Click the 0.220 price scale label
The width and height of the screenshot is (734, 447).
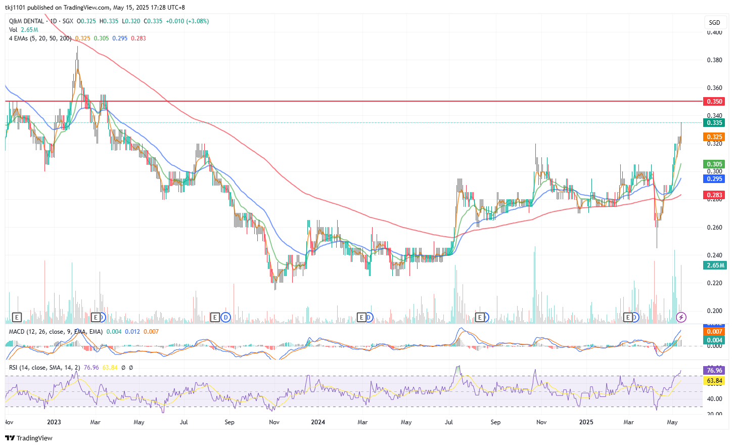[x=714, y=283]
